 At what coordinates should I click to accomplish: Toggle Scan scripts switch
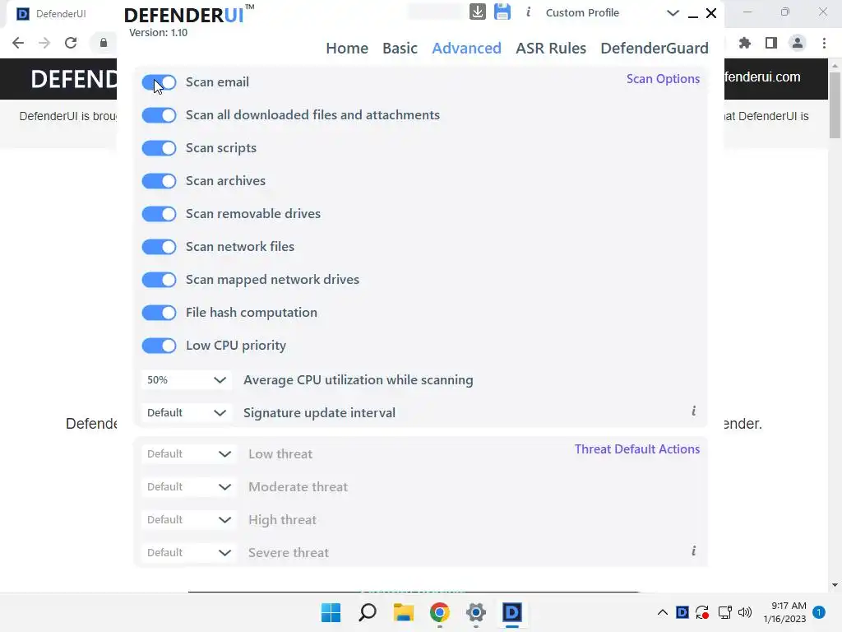tap(159, 148)
